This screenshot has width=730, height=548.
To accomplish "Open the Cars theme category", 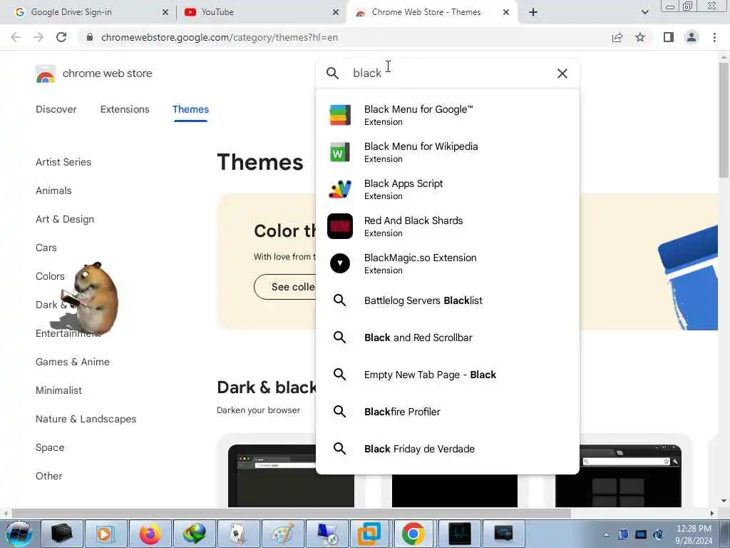I will (46, 248).
